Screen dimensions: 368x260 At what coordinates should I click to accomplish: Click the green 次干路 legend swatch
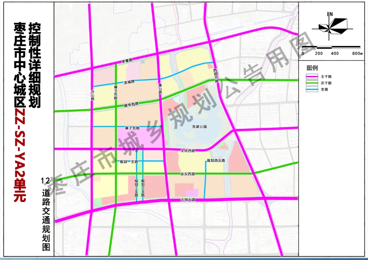(x=312, y=83)
